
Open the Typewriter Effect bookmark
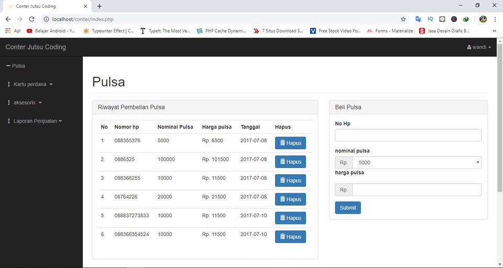pos(109,31)
